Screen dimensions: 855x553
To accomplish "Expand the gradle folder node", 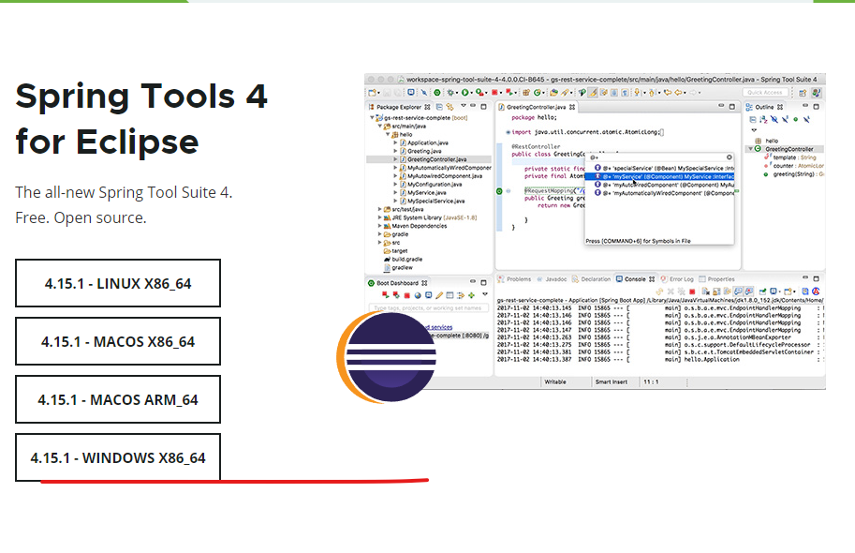I will pos(379,234).
